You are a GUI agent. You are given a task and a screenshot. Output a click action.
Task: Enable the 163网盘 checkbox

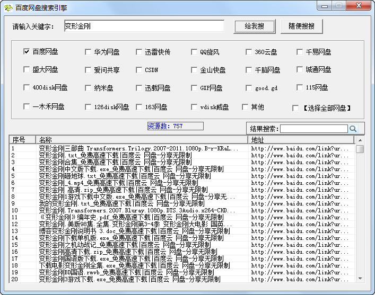pyautogui.click(x=139, y=107)
